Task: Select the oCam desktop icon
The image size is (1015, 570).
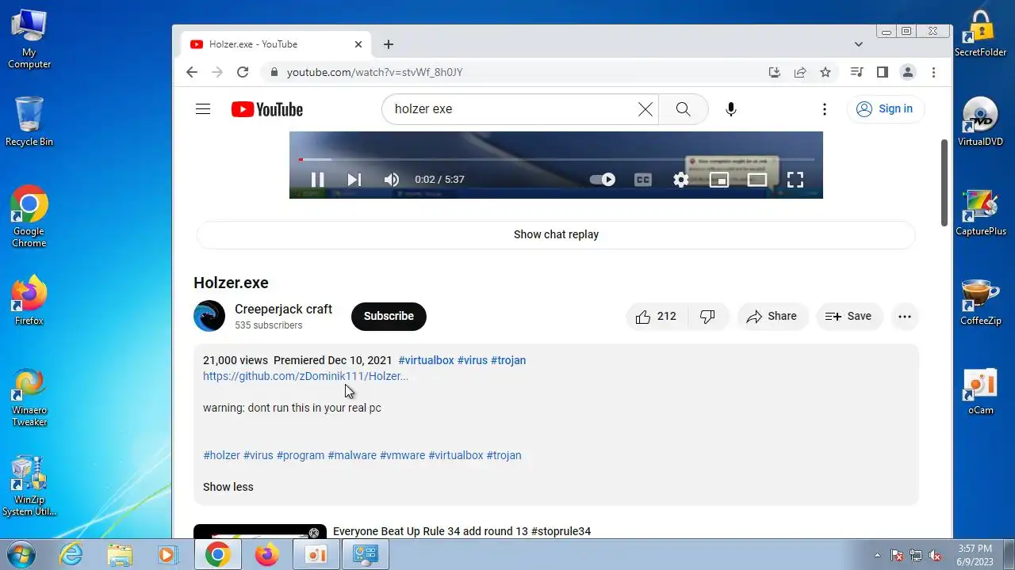Action: pyautogui.click(x=981, y=392)
